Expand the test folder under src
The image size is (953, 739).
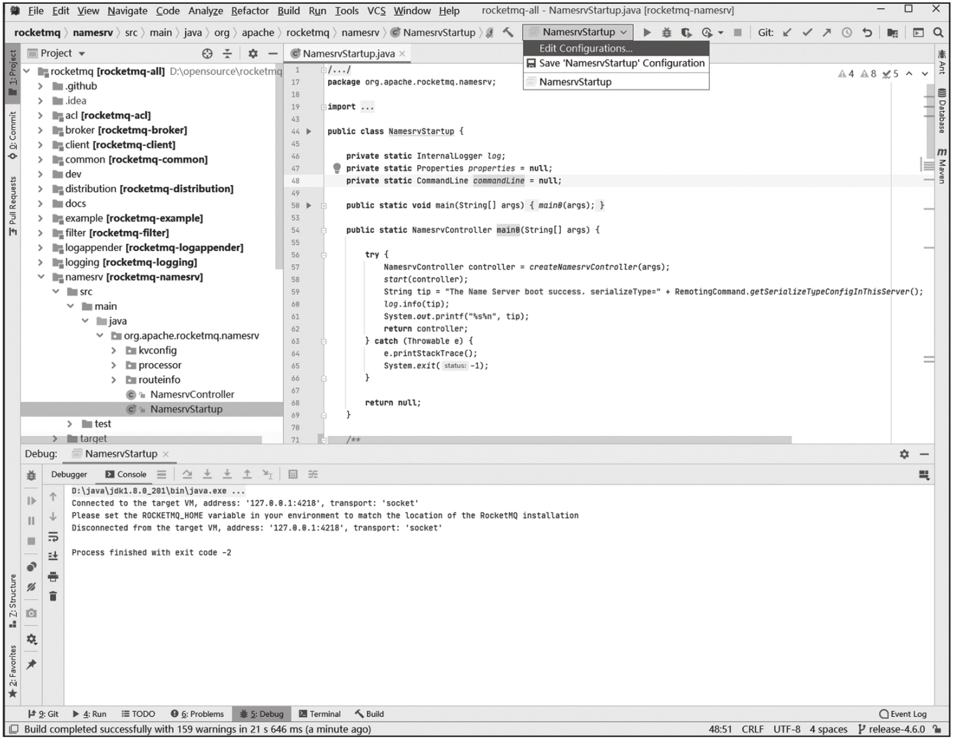70,423
